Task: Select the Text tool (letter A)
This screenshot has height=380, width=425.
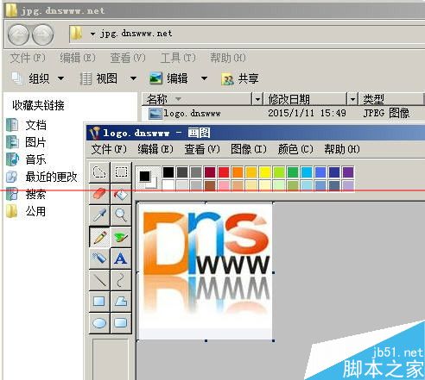Action: (121, 259)
